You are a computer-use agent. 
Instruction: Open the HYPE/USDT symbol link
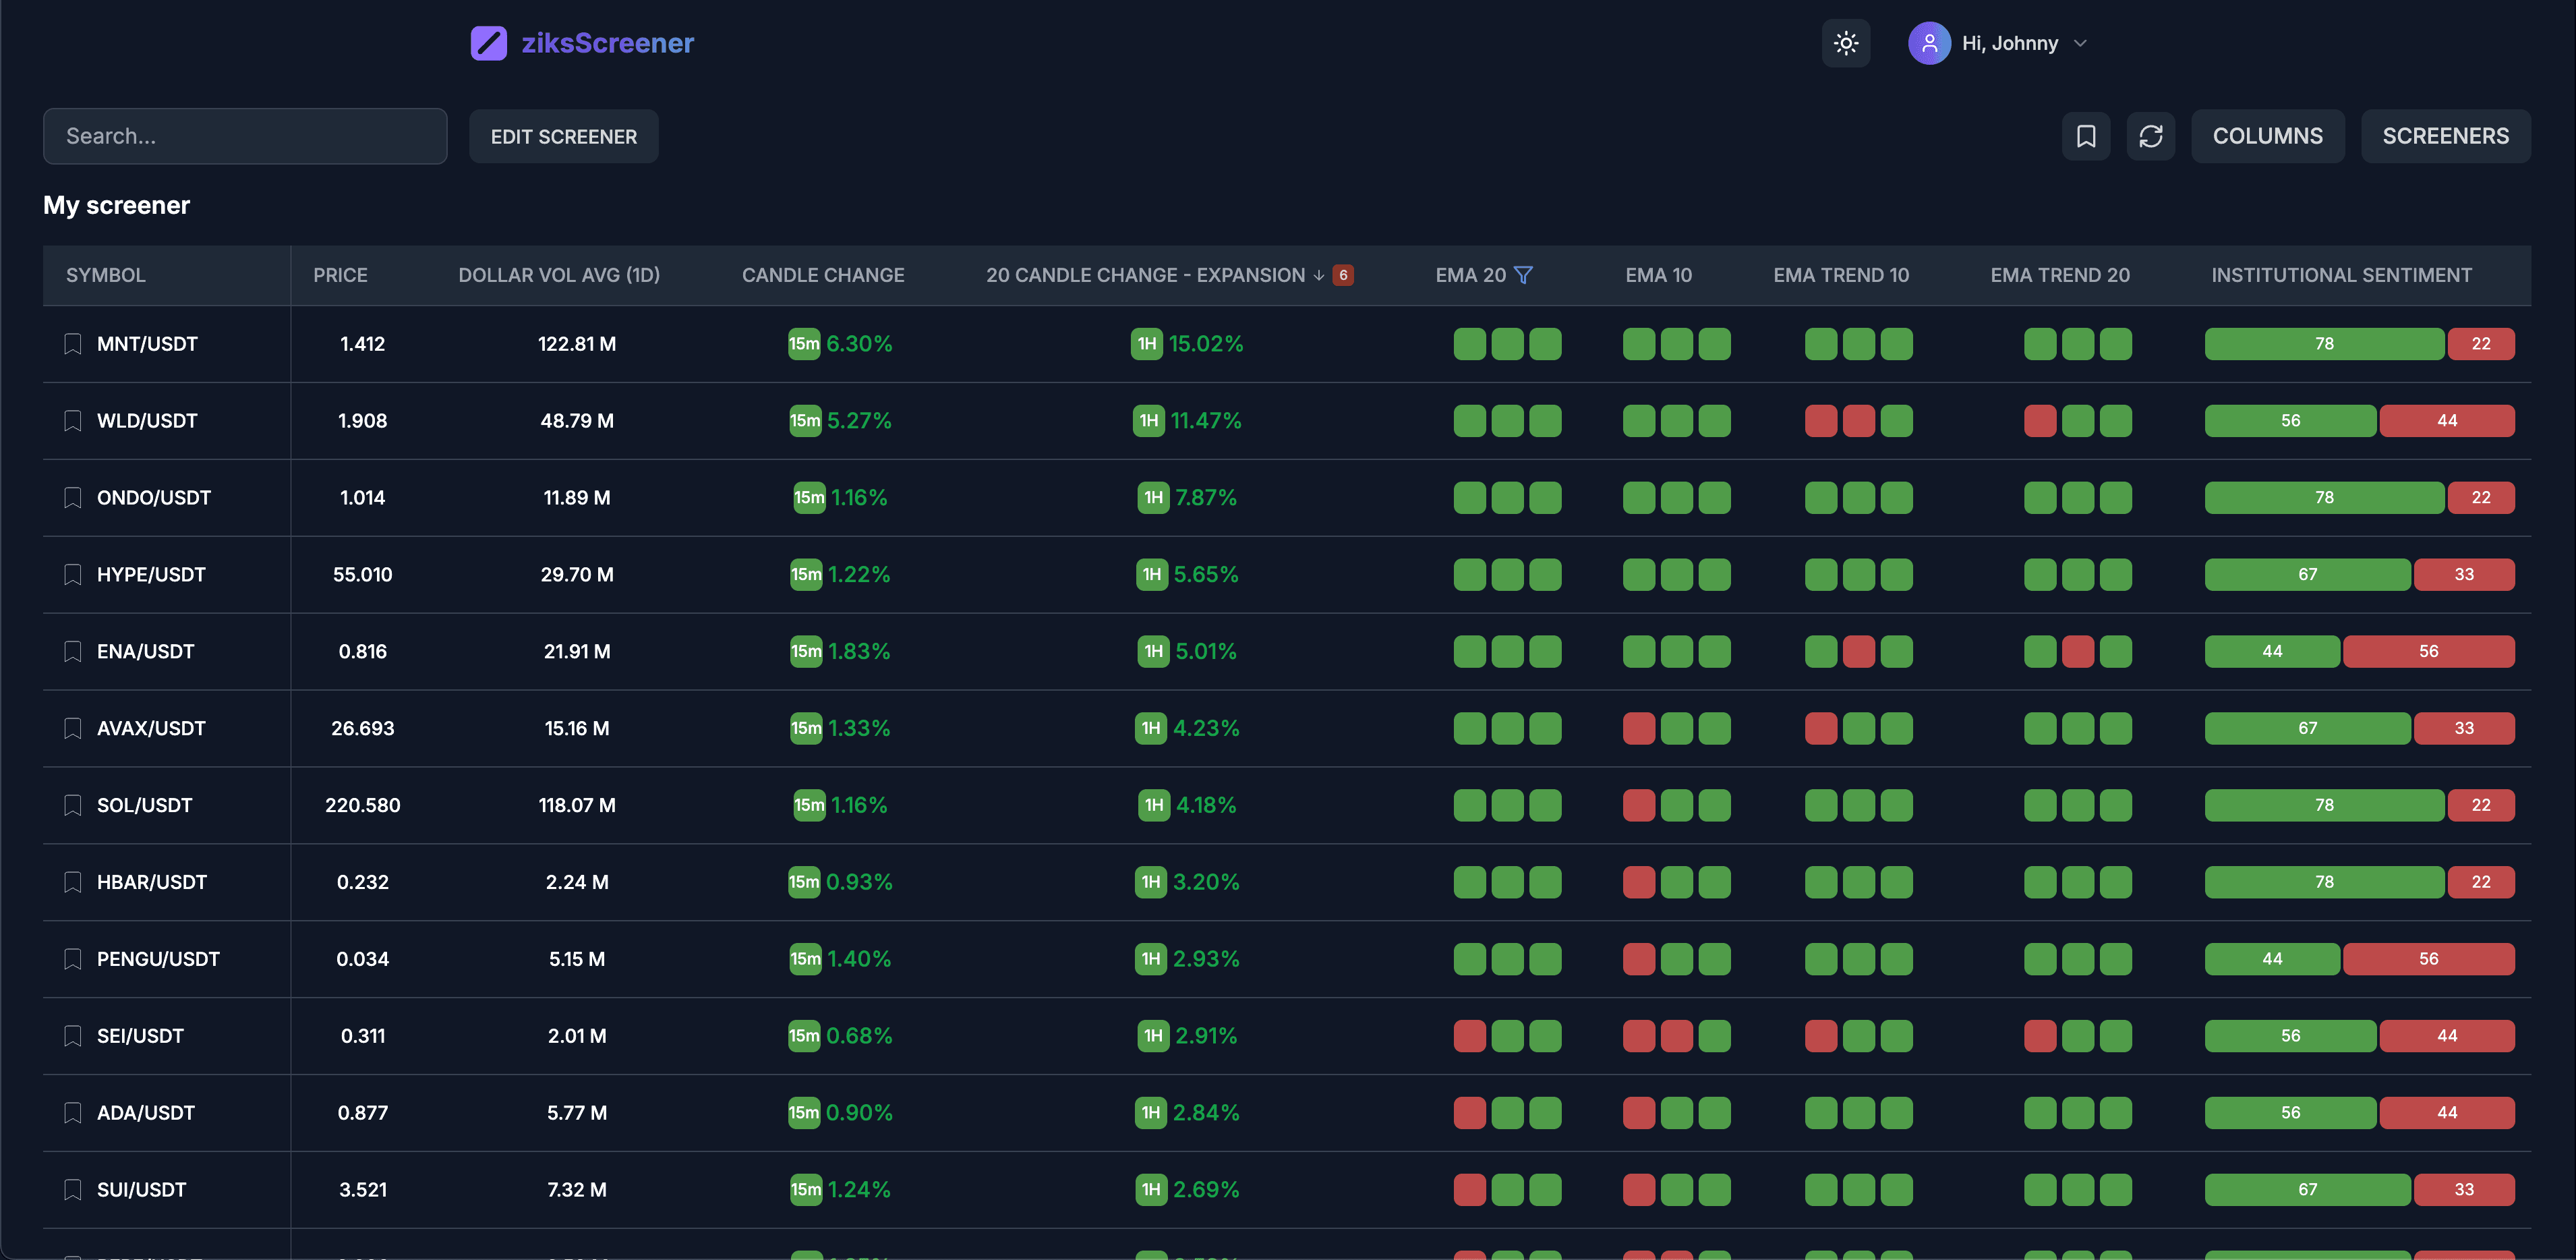151,575
